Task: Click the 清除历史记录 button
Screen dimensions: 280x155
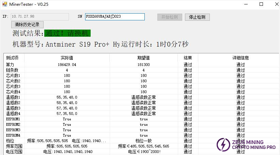Action: tap(27, 24)
